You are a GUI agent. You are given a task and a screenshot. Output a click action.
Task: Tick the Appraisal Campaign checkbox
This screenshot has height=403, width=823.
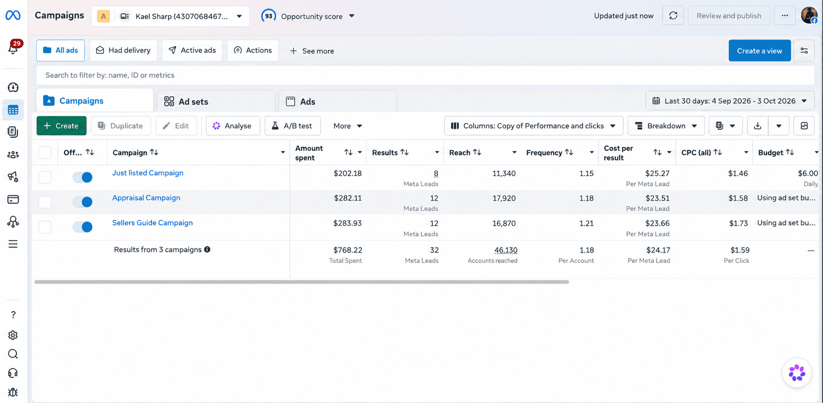[x=45, y=202]
